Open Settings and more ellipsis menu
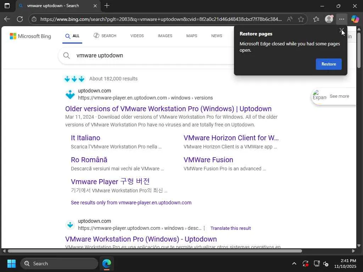363x272 pixels. coord(342,19)
